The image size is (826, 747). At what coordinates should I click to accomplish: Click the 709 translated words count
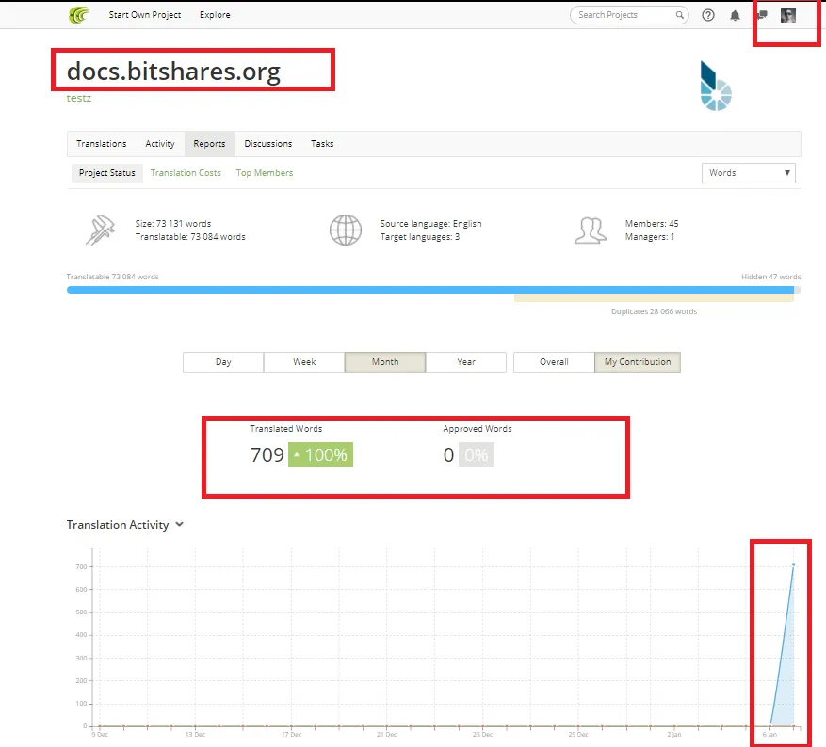(267, 455)
